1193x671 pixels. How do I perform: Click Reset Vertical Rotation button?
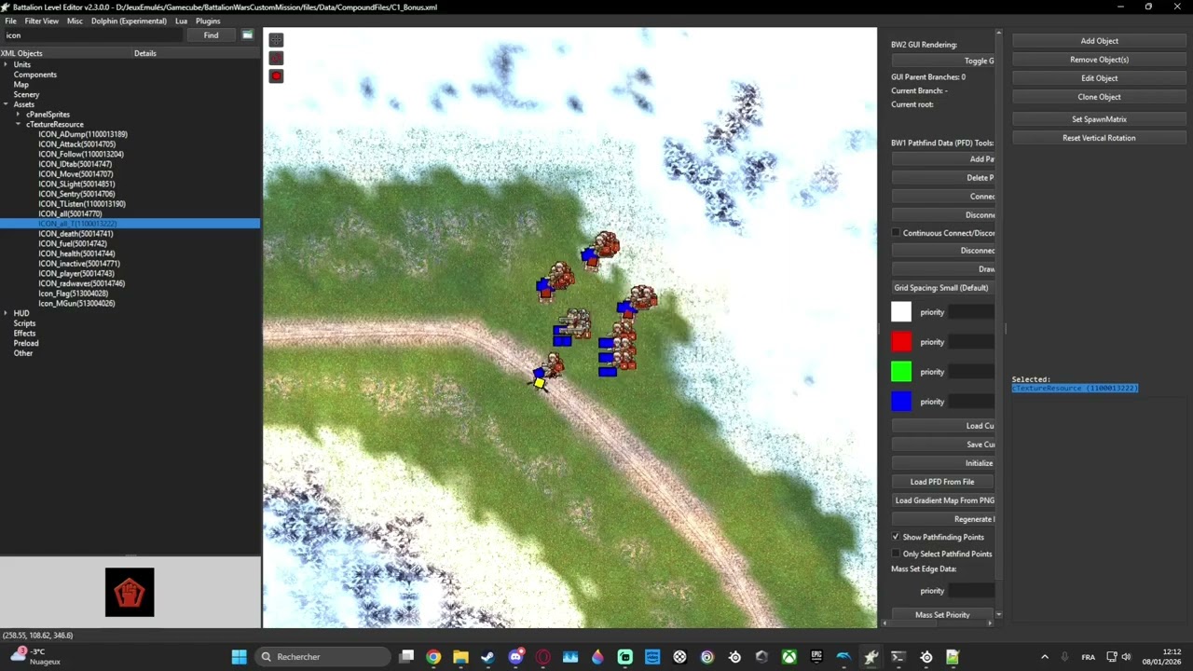[1100, 138]
